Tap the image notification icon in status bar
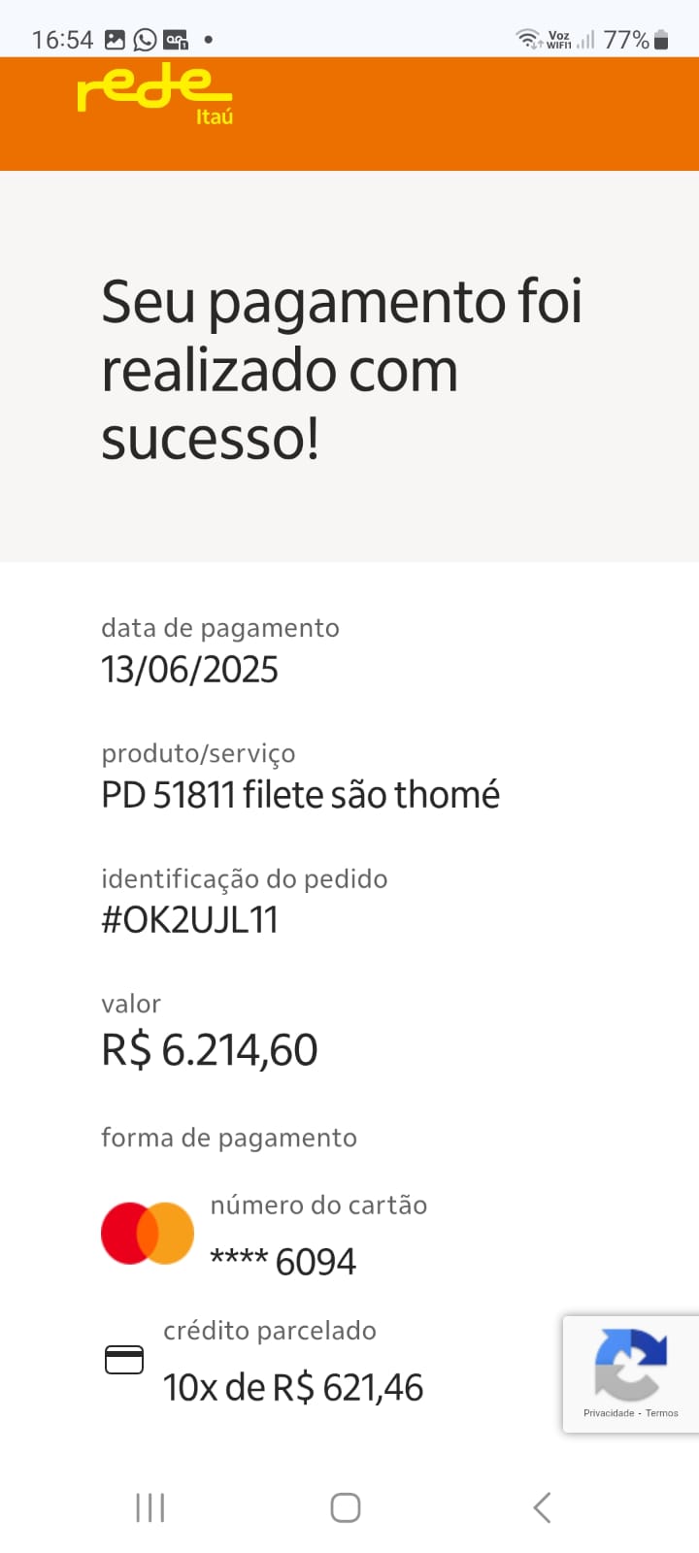Image resolution: width=699 pixels, height=1553 pixels. tap(115, 40)
